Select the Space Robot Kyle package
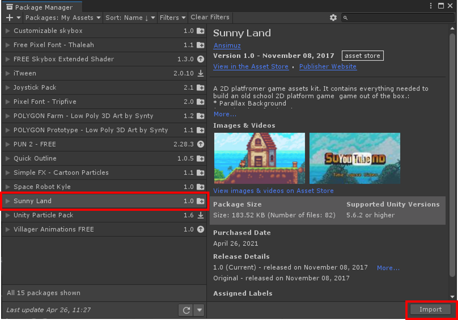The width and height of the screenshot is (458, 320). click(104, 187)
